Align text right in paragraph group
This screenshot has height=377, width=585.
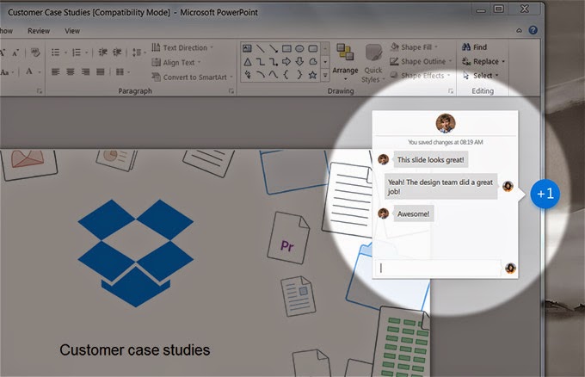tap(85, 71)
